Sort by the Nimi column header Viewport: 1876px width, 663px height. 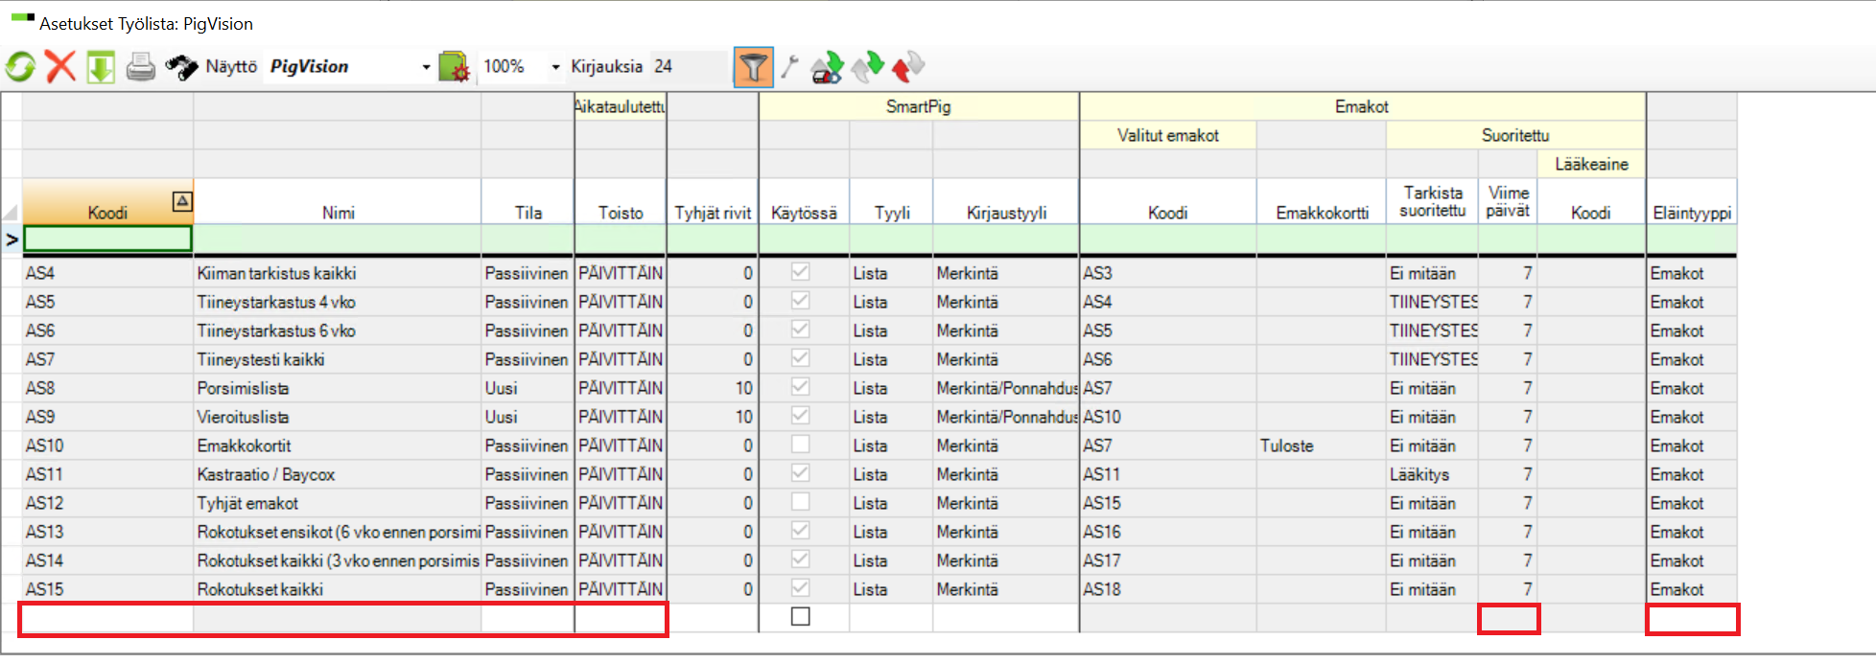338,202
